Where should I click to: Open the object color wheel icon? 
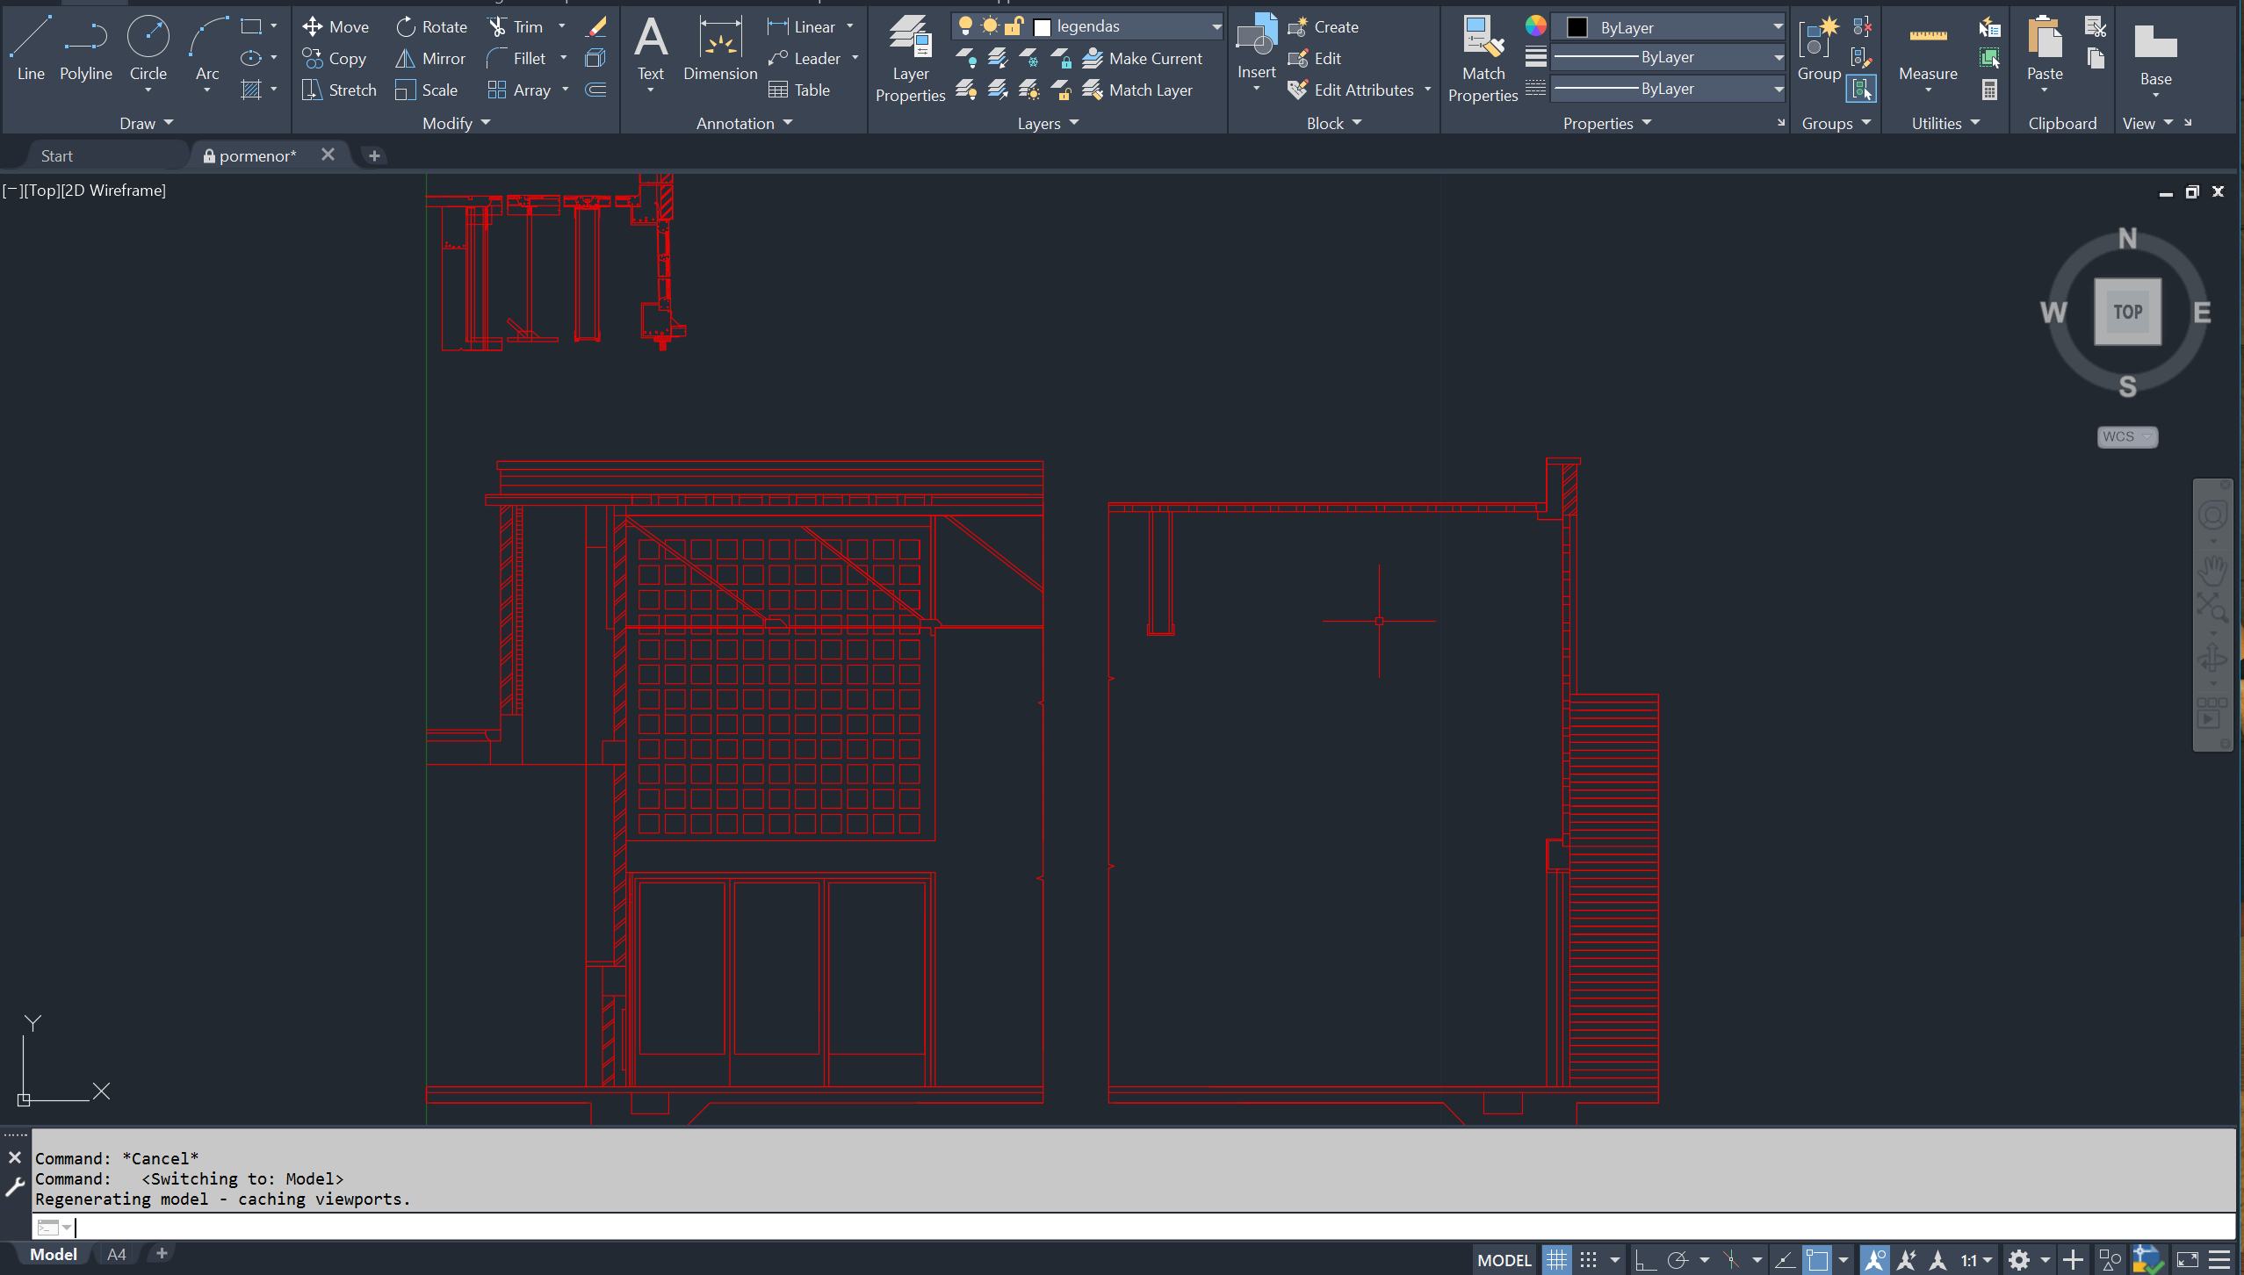(1535, 26)
